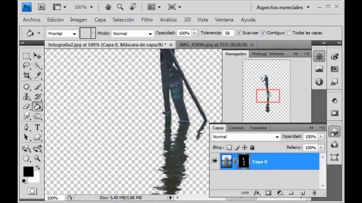Toggle lock all padlock icon
Screen dimensions: 362x203
pyautogui.click(x=252, y=147)
